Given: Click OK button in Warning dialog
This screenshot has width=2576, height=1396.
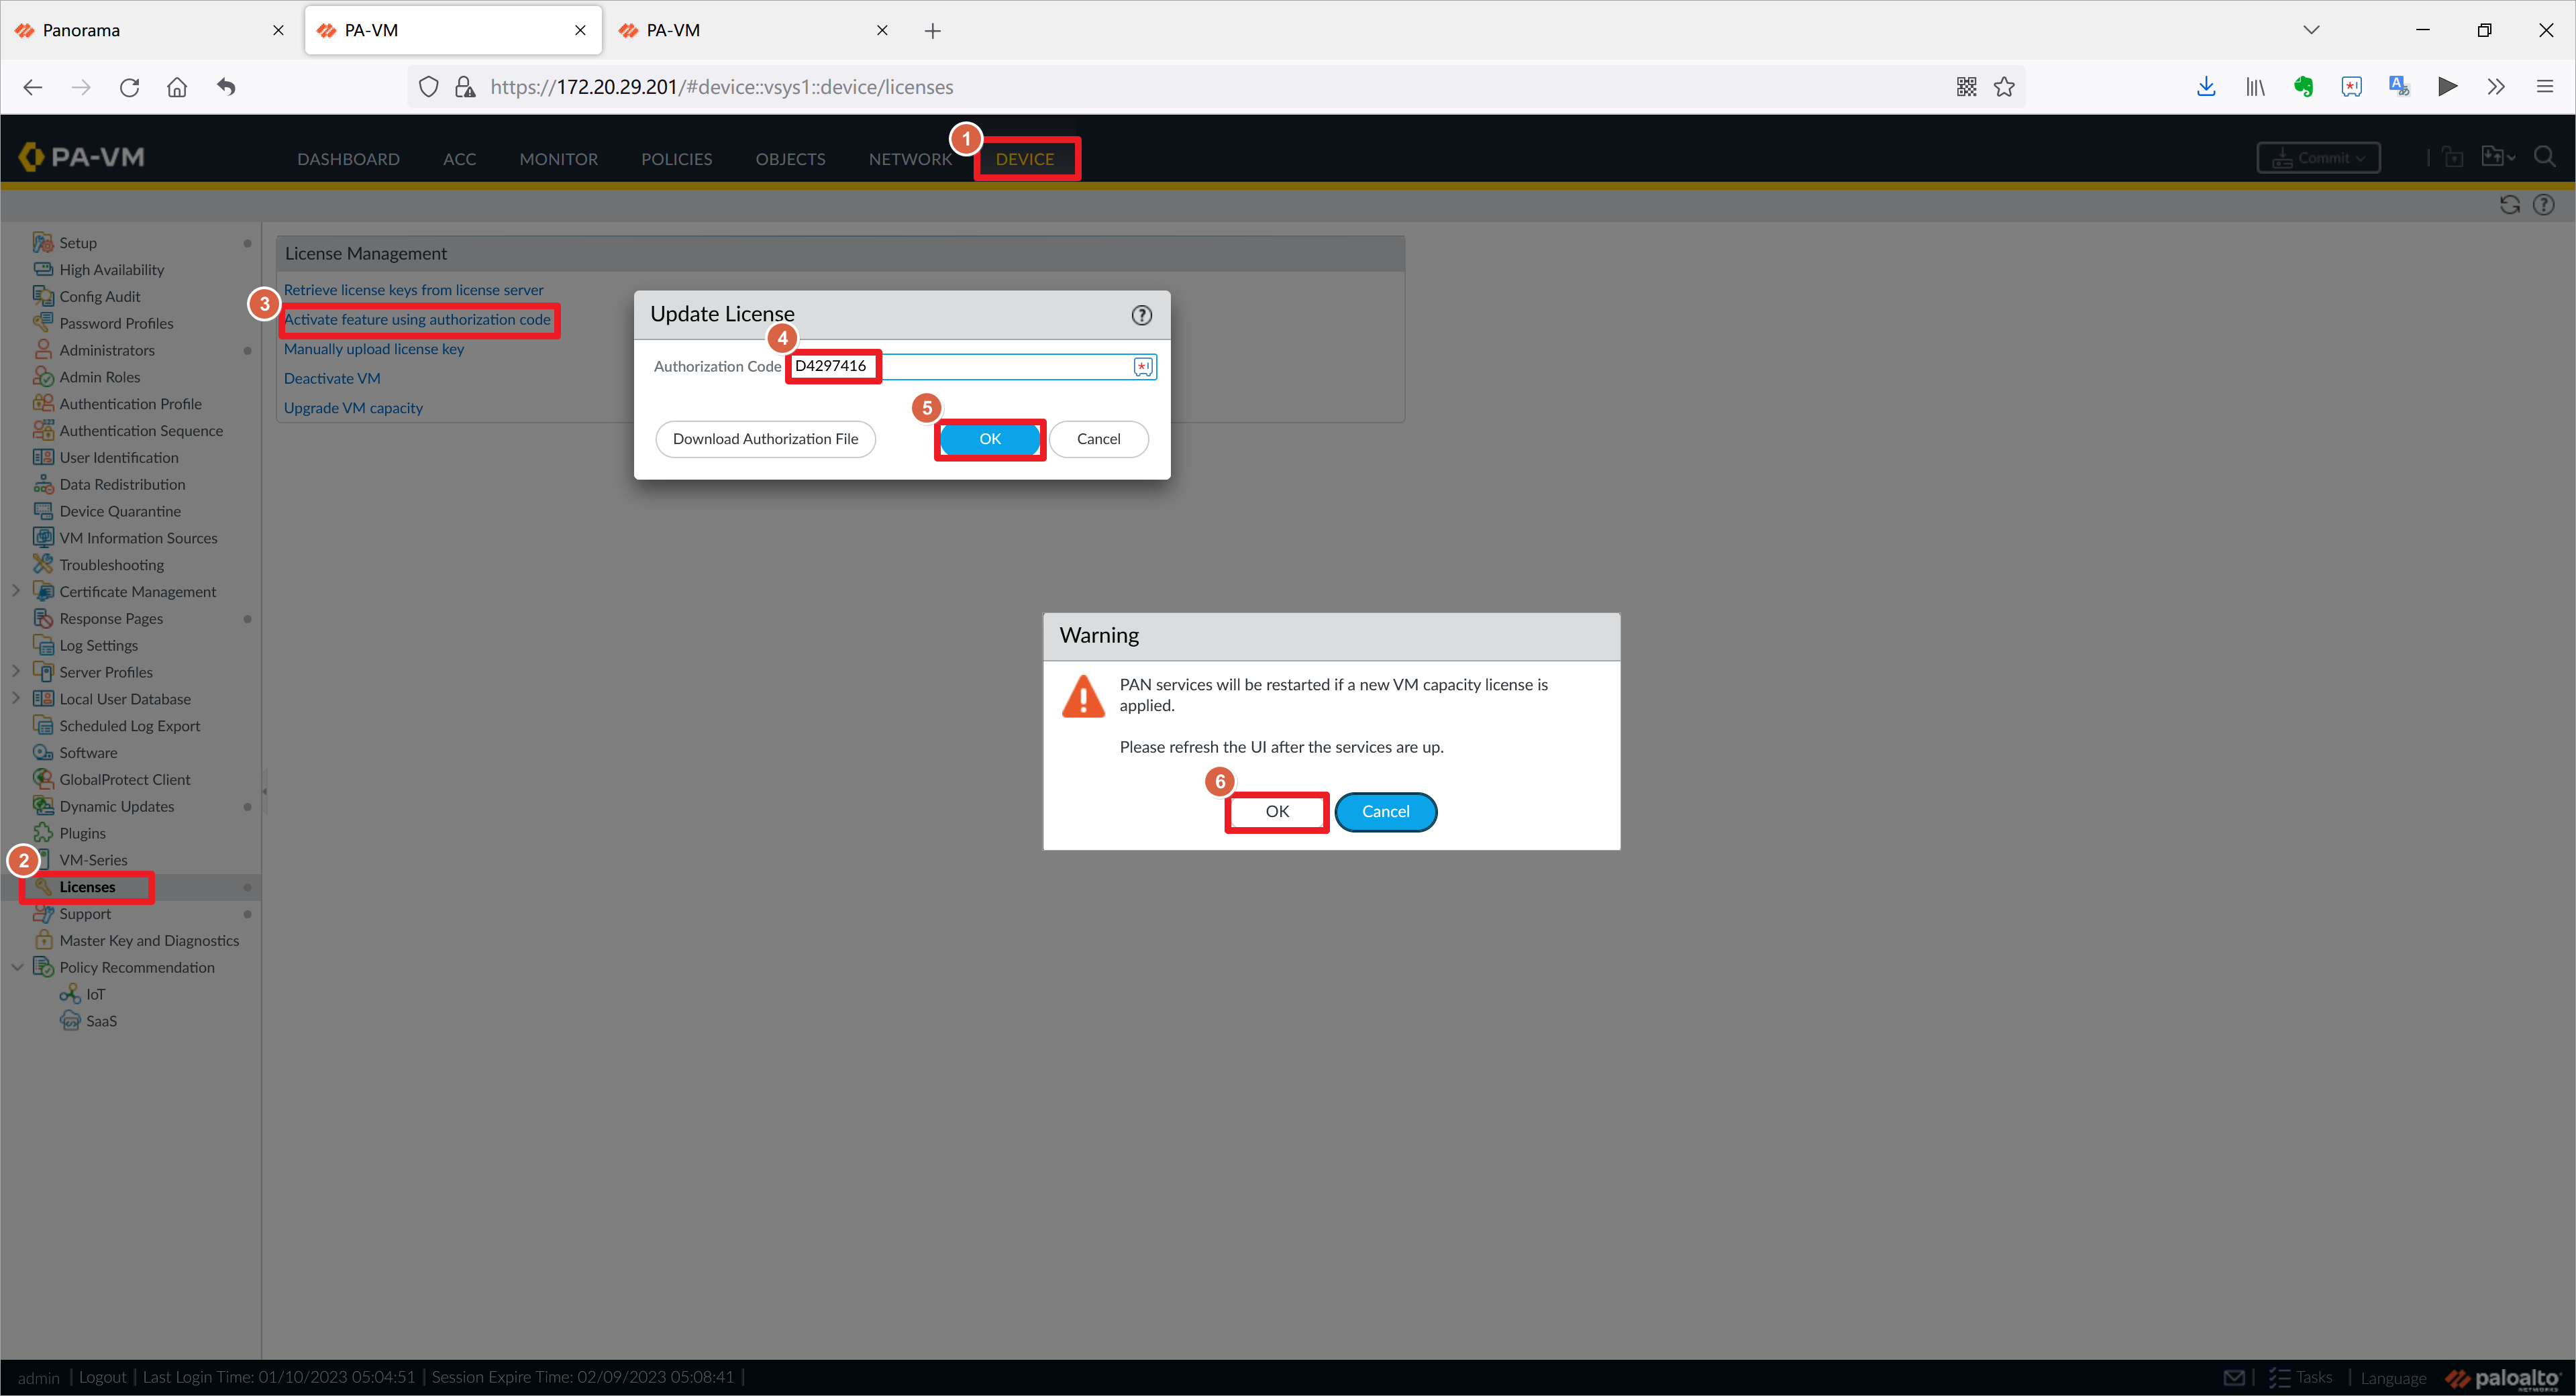Looking at the screenshot, I should [x=1276, y=810].
